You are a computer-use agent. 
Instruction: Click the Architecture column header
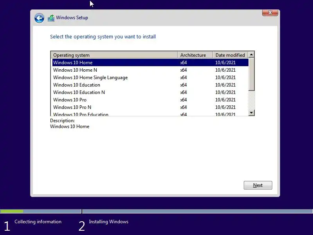tap(195, 55)
